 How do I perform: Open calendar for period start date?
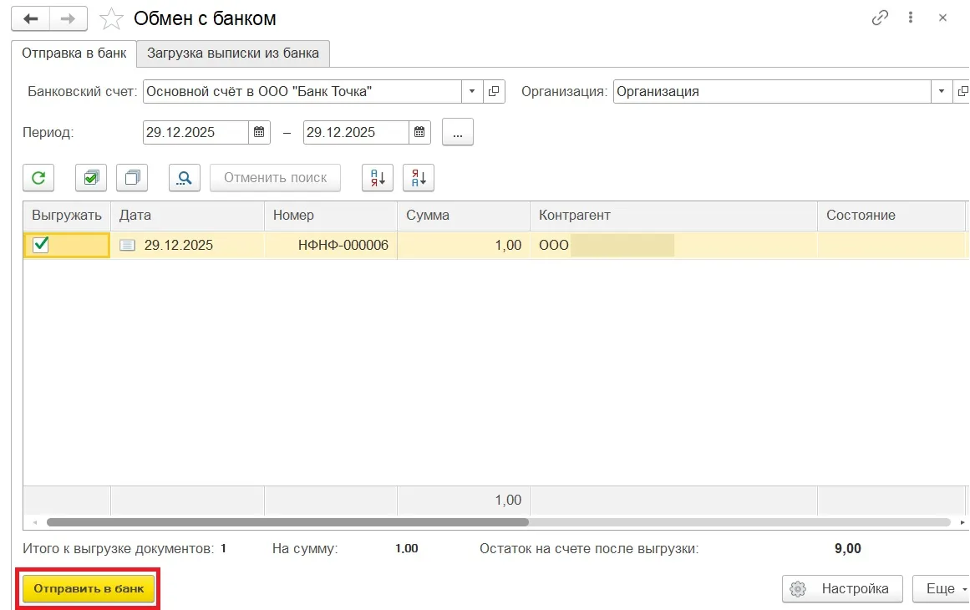point(259,132)
